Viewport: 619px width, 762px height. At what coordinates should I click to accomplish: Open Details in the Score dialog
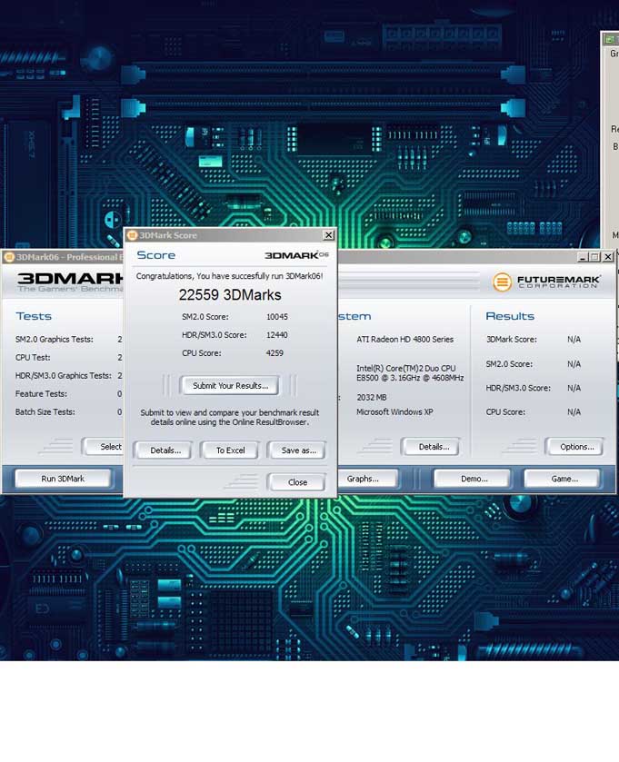tap(165, 450)
